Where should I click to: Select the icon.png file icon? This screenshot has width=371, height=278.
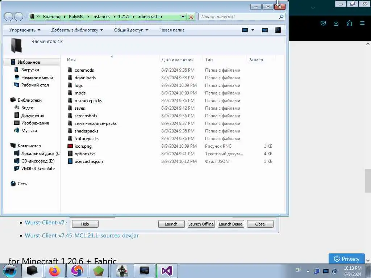(70, 146)
